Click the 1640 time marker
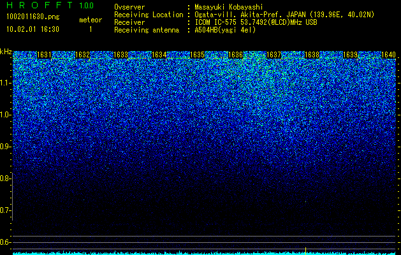401x255 pixels. 388,55
